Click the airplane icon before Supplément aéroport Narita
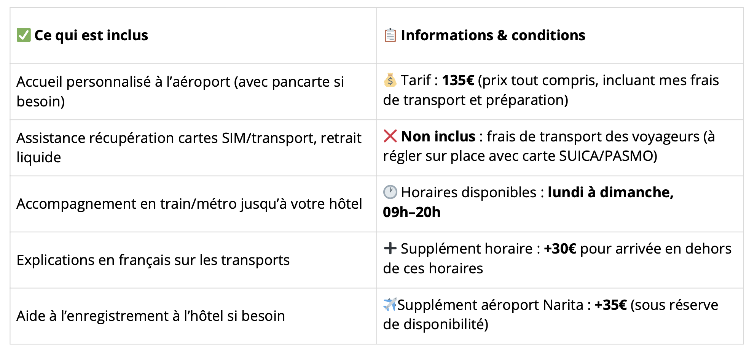Image resolution: width=749 pixels, height=349 pixels. [390, 304]
